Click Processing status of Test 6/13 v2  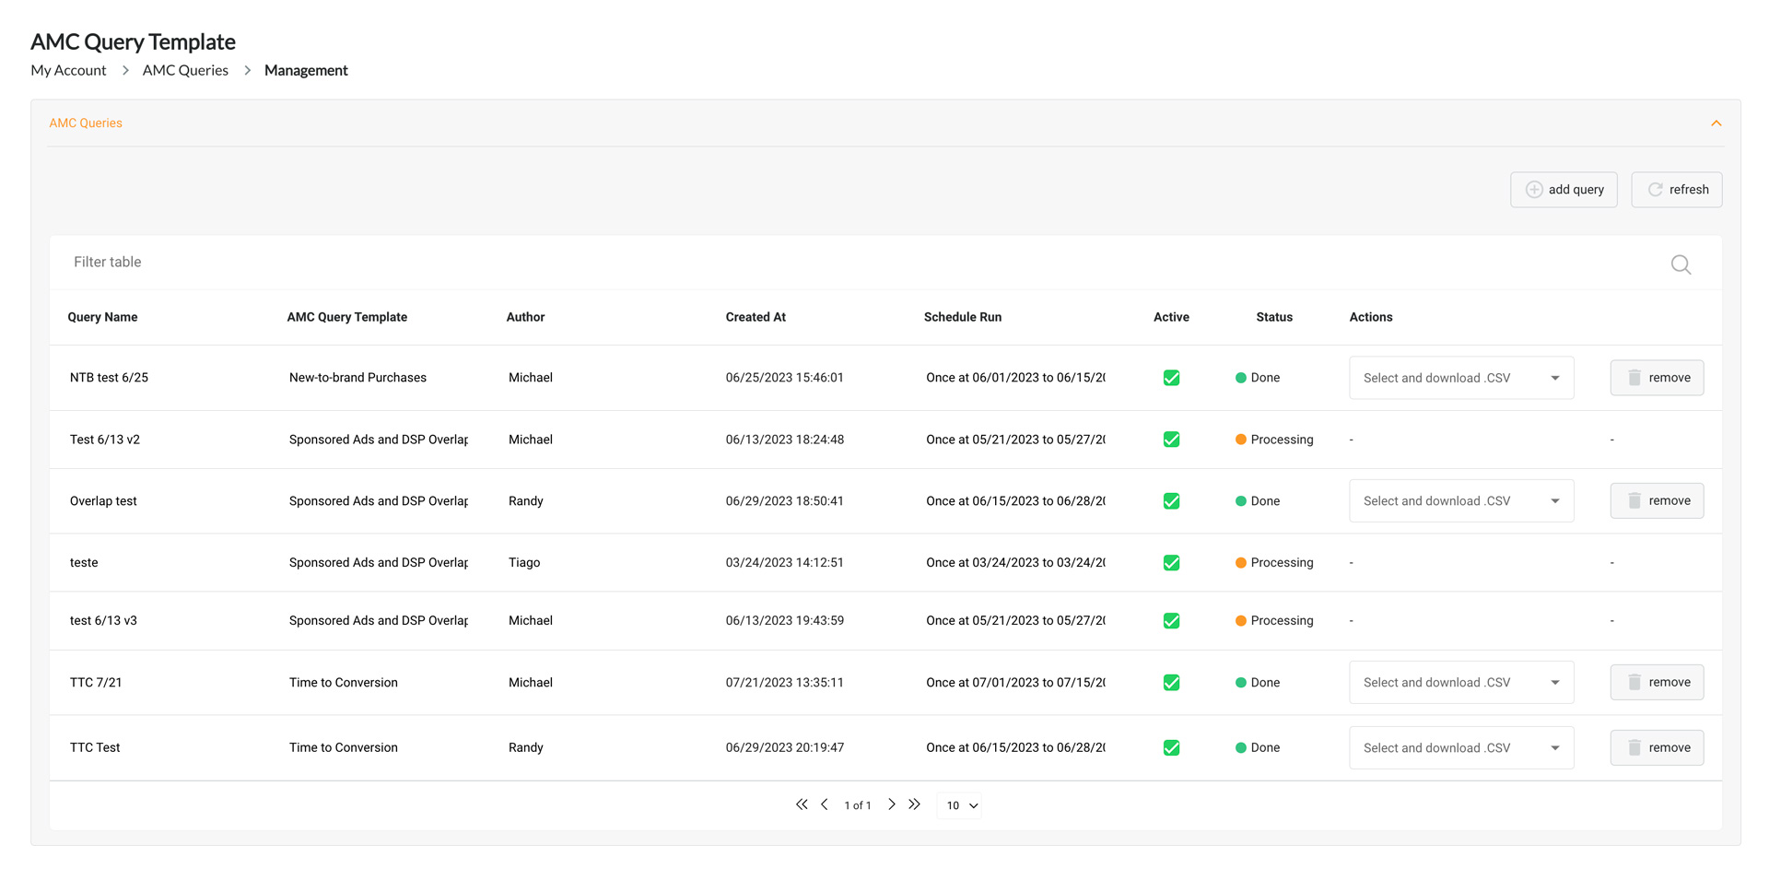(x=1274, y=440)
